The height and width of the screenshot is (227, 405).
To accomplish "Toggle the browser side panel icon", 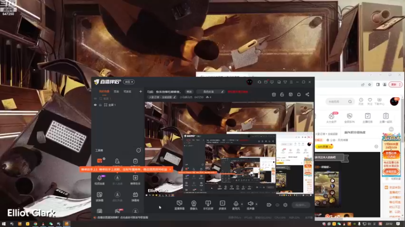I will (x=378, y=85).
